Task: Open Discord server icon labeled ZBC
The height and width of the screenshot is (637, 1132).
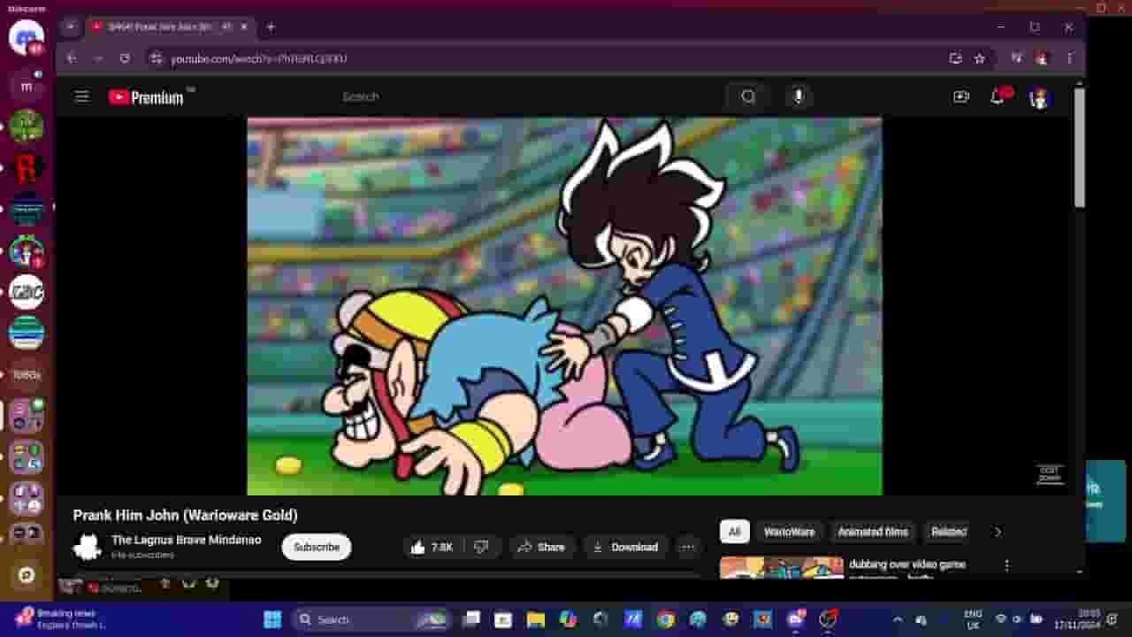Action: (27, 292)
